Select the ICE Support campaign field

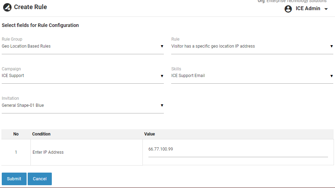click(81, 76)
